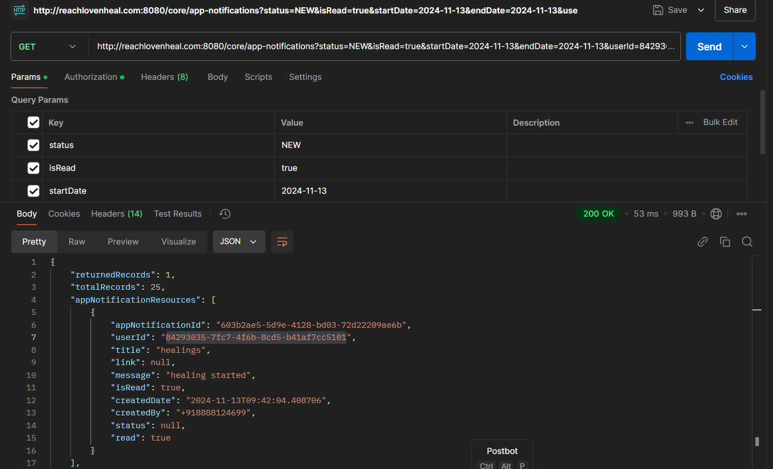Click the 'startDate' key cell
The height and width of the screenshot is (469, 773).
click(x=158, y=191)
